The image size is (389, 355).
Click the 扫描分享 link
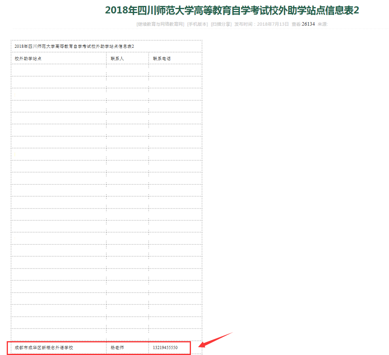[221, 24]
